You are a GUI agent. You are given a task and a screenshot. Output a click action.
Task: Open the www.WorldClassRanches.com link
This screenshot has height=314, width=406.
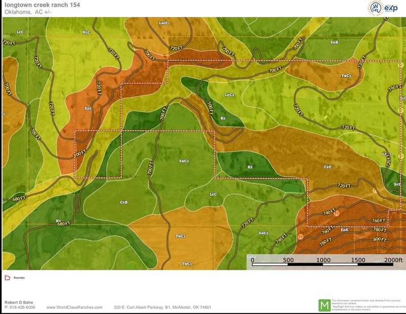tap(74, 307)
